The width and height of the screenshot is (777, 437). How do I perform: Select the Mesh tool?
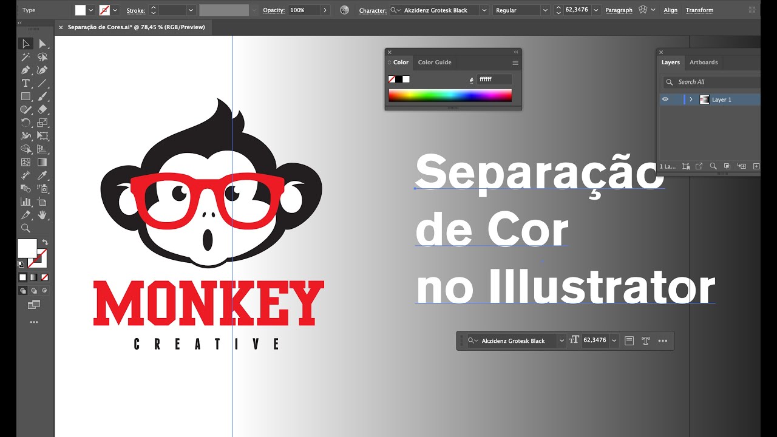[x=25, y=162]
